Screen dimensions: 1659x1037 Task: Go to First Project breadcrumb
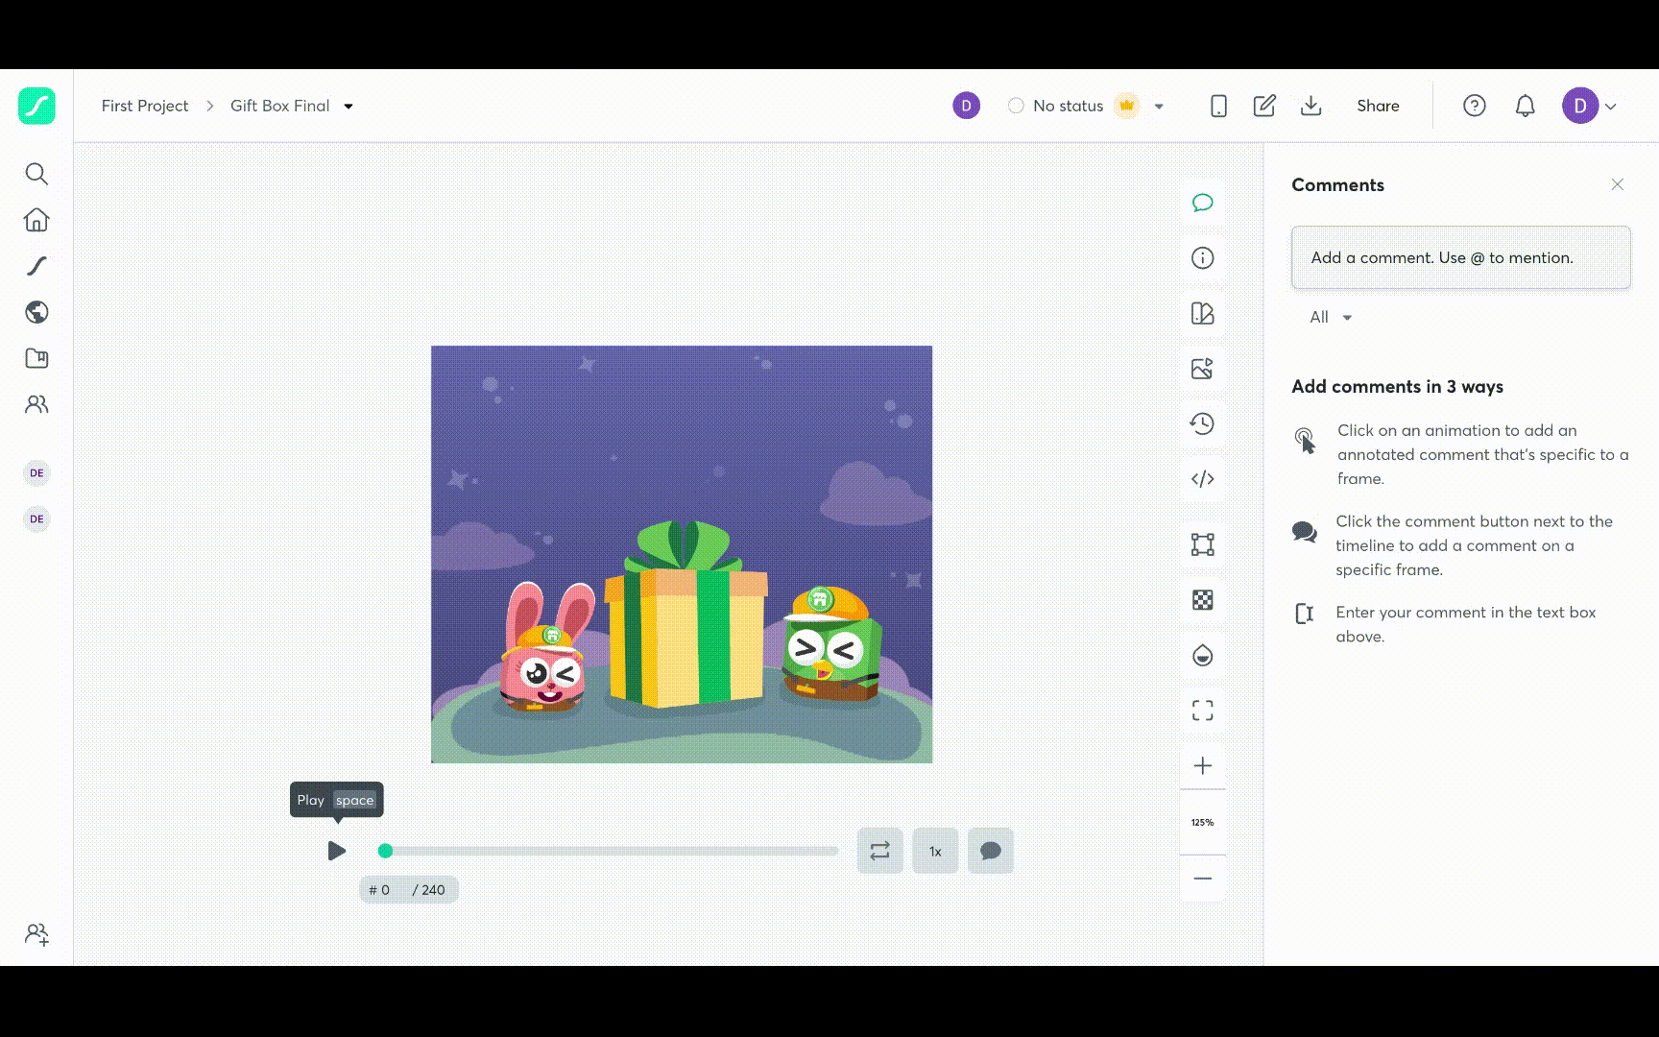click(x=145, y=106)
